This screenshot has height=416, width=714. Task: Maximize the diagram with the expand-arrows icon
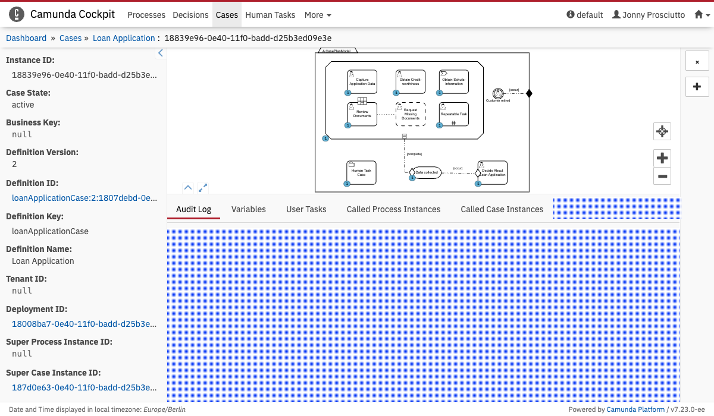(x=203, y=188)
